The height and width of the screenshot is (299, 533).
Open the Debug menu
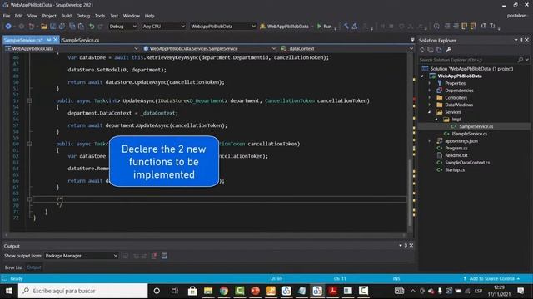[x=83, y=16]
